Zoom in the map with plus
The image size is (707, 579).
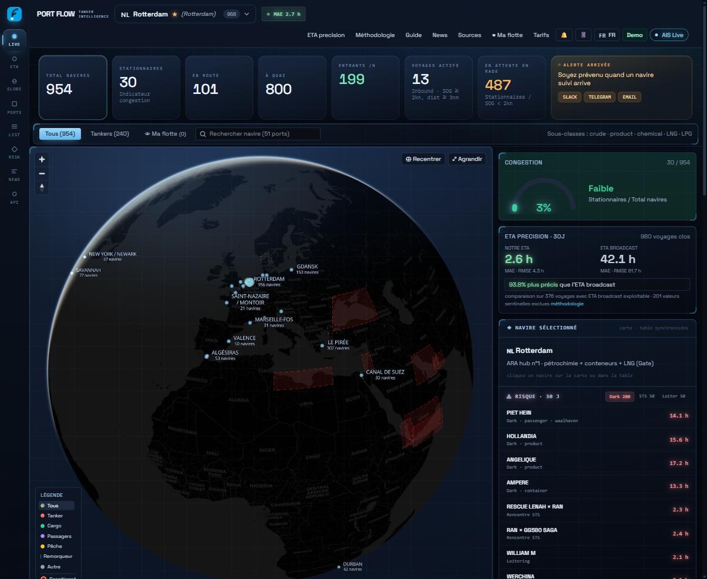click(42, 159)
